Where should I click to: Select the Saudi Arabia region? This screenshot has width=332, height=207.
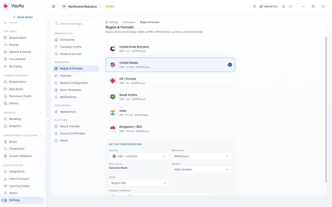pyautogui.click(x=170, y=97)
